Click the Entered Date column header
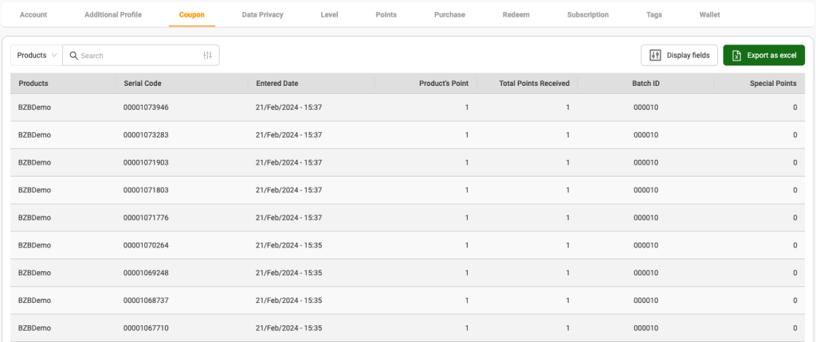 [x=277, y=84]
